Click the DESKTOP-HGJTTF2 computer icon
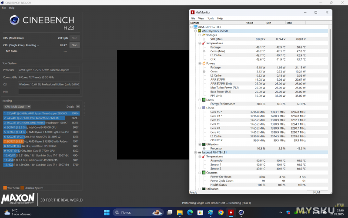This screenshot has height=218, width=348. coord(195,27)
